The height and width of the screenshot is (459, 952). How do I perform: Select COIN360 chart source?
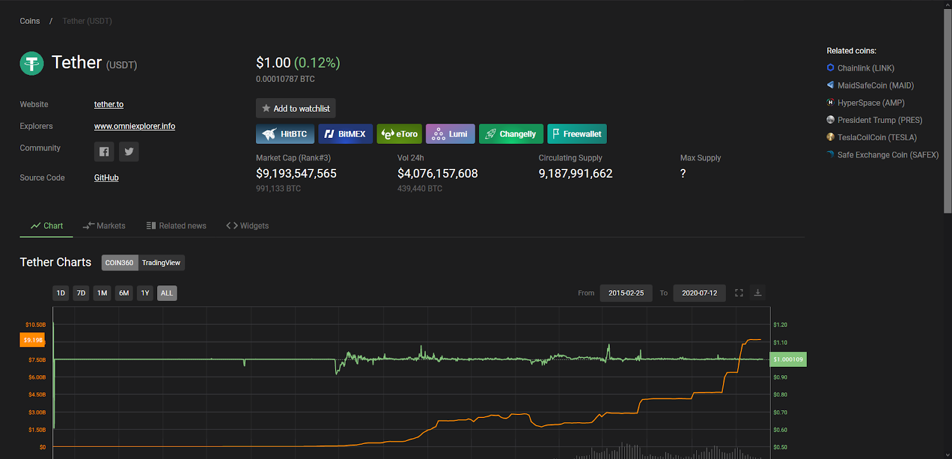click(120, 263)
